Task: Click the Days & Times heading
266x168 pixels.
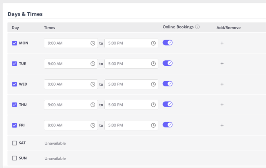Action: [x=25, y=14]
